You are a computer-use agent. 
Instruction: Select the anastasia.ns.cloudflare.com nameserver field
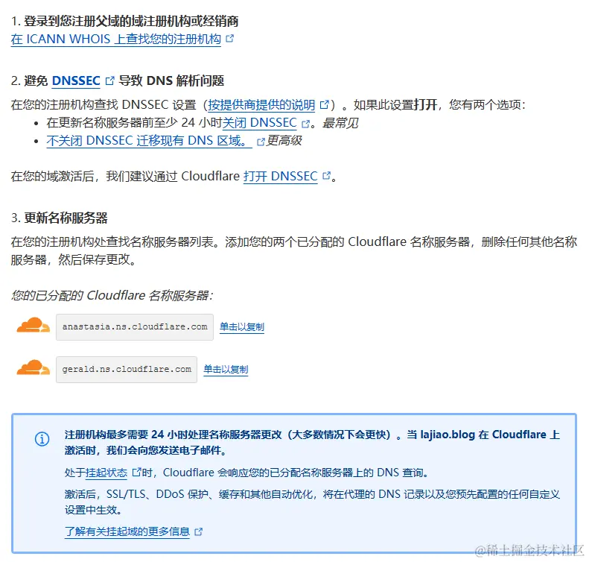[x=135, y=327]
